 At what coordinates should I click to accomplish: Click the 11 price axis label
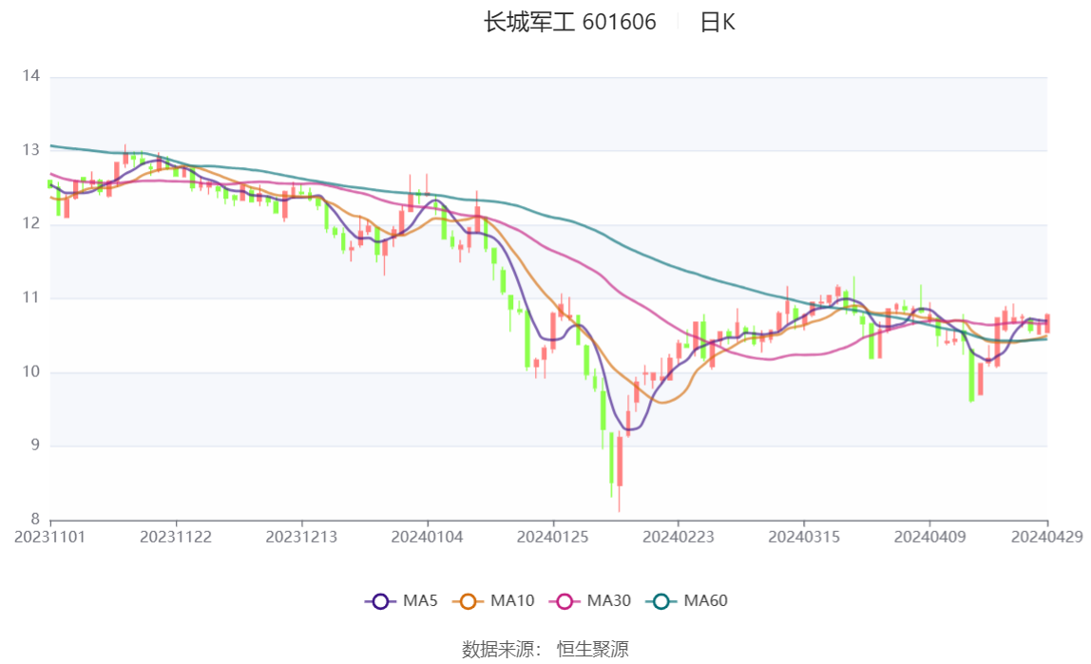[x=32, y=297]
